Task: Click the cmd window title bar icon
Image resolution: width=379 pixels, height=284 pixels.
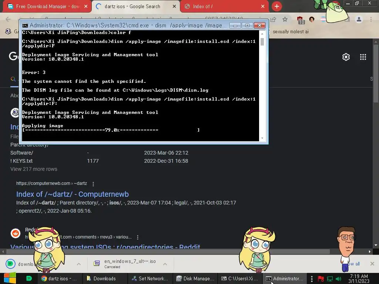Action: coord(25,26)
